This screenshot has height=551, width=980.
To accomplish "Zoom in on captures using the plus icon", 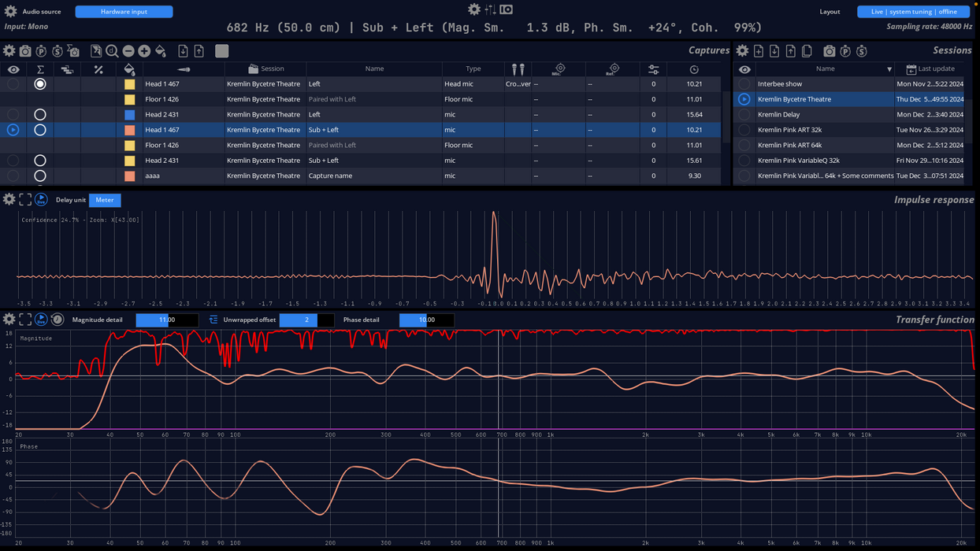I will coord(143,50).
